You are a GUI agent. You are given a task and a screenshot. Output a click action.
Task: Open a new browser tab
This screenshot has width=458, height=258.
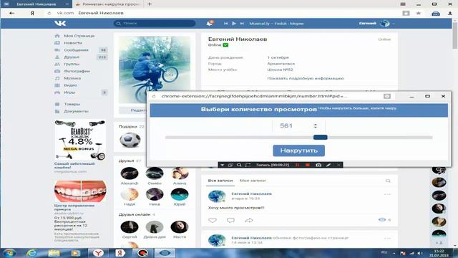(x=150, y=4)
